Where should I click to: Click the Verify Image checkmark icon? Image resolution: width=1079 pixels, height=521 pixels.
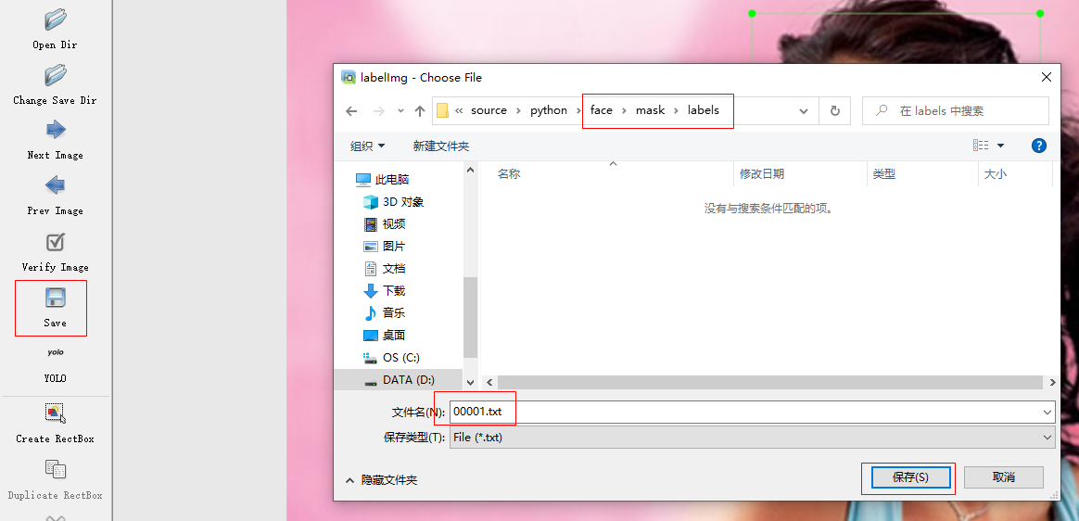[55, 242]
